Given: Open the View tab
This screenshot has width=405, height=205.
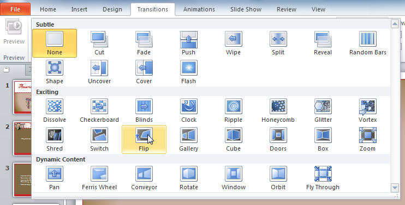Looking at the screenshot, I should 318,9.
